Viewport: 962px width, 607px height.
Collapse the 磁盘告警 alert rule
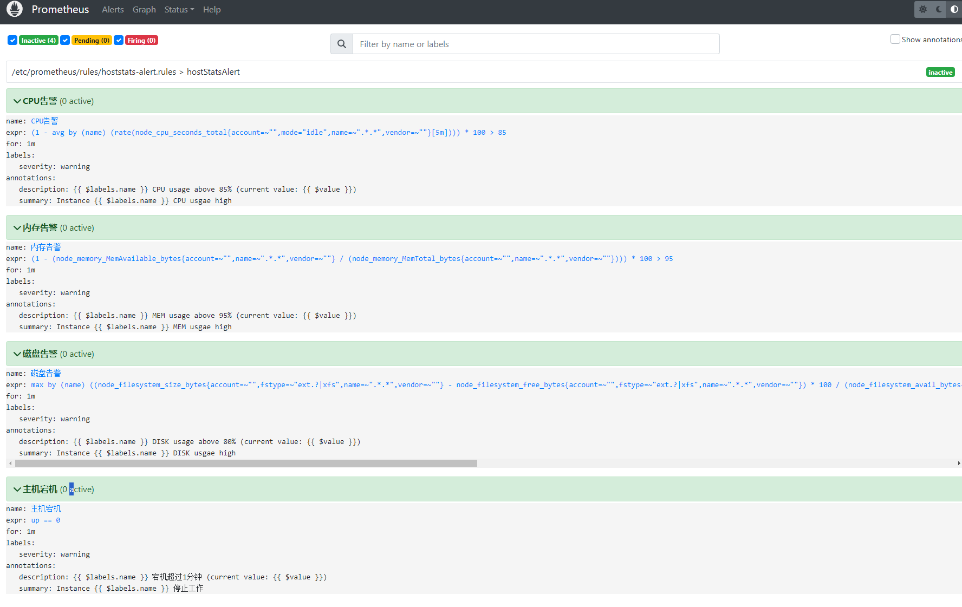(x=17, y=354)
